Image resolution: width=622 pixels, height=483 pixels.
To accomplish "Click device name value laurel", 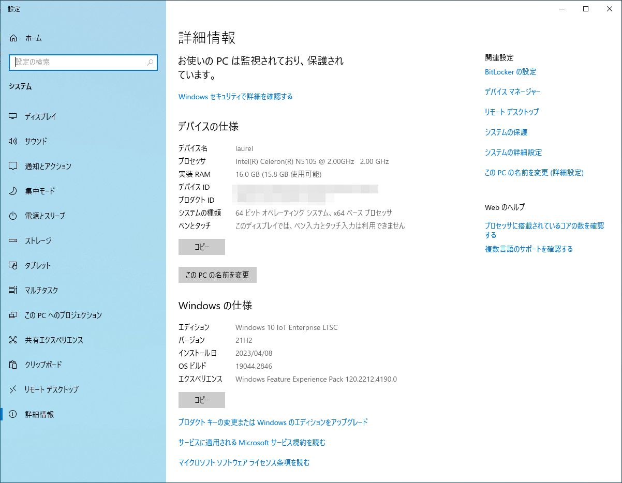I will [x=244, y=148].
